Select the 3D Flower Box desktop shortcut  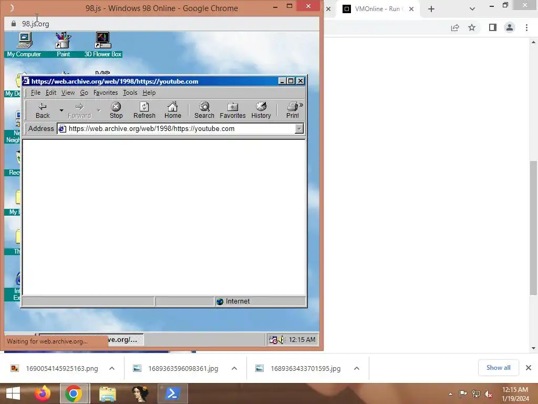[x=103, y=45]
